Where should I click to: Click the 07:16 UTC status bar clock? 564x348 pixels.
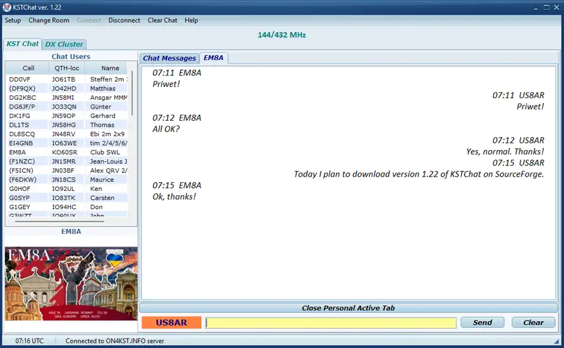tap(29, 341)
